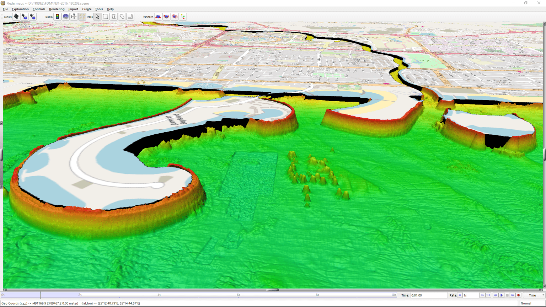Open the colormap display tool
This screenshot has height=307, width=546.
[x=58, y=16]
